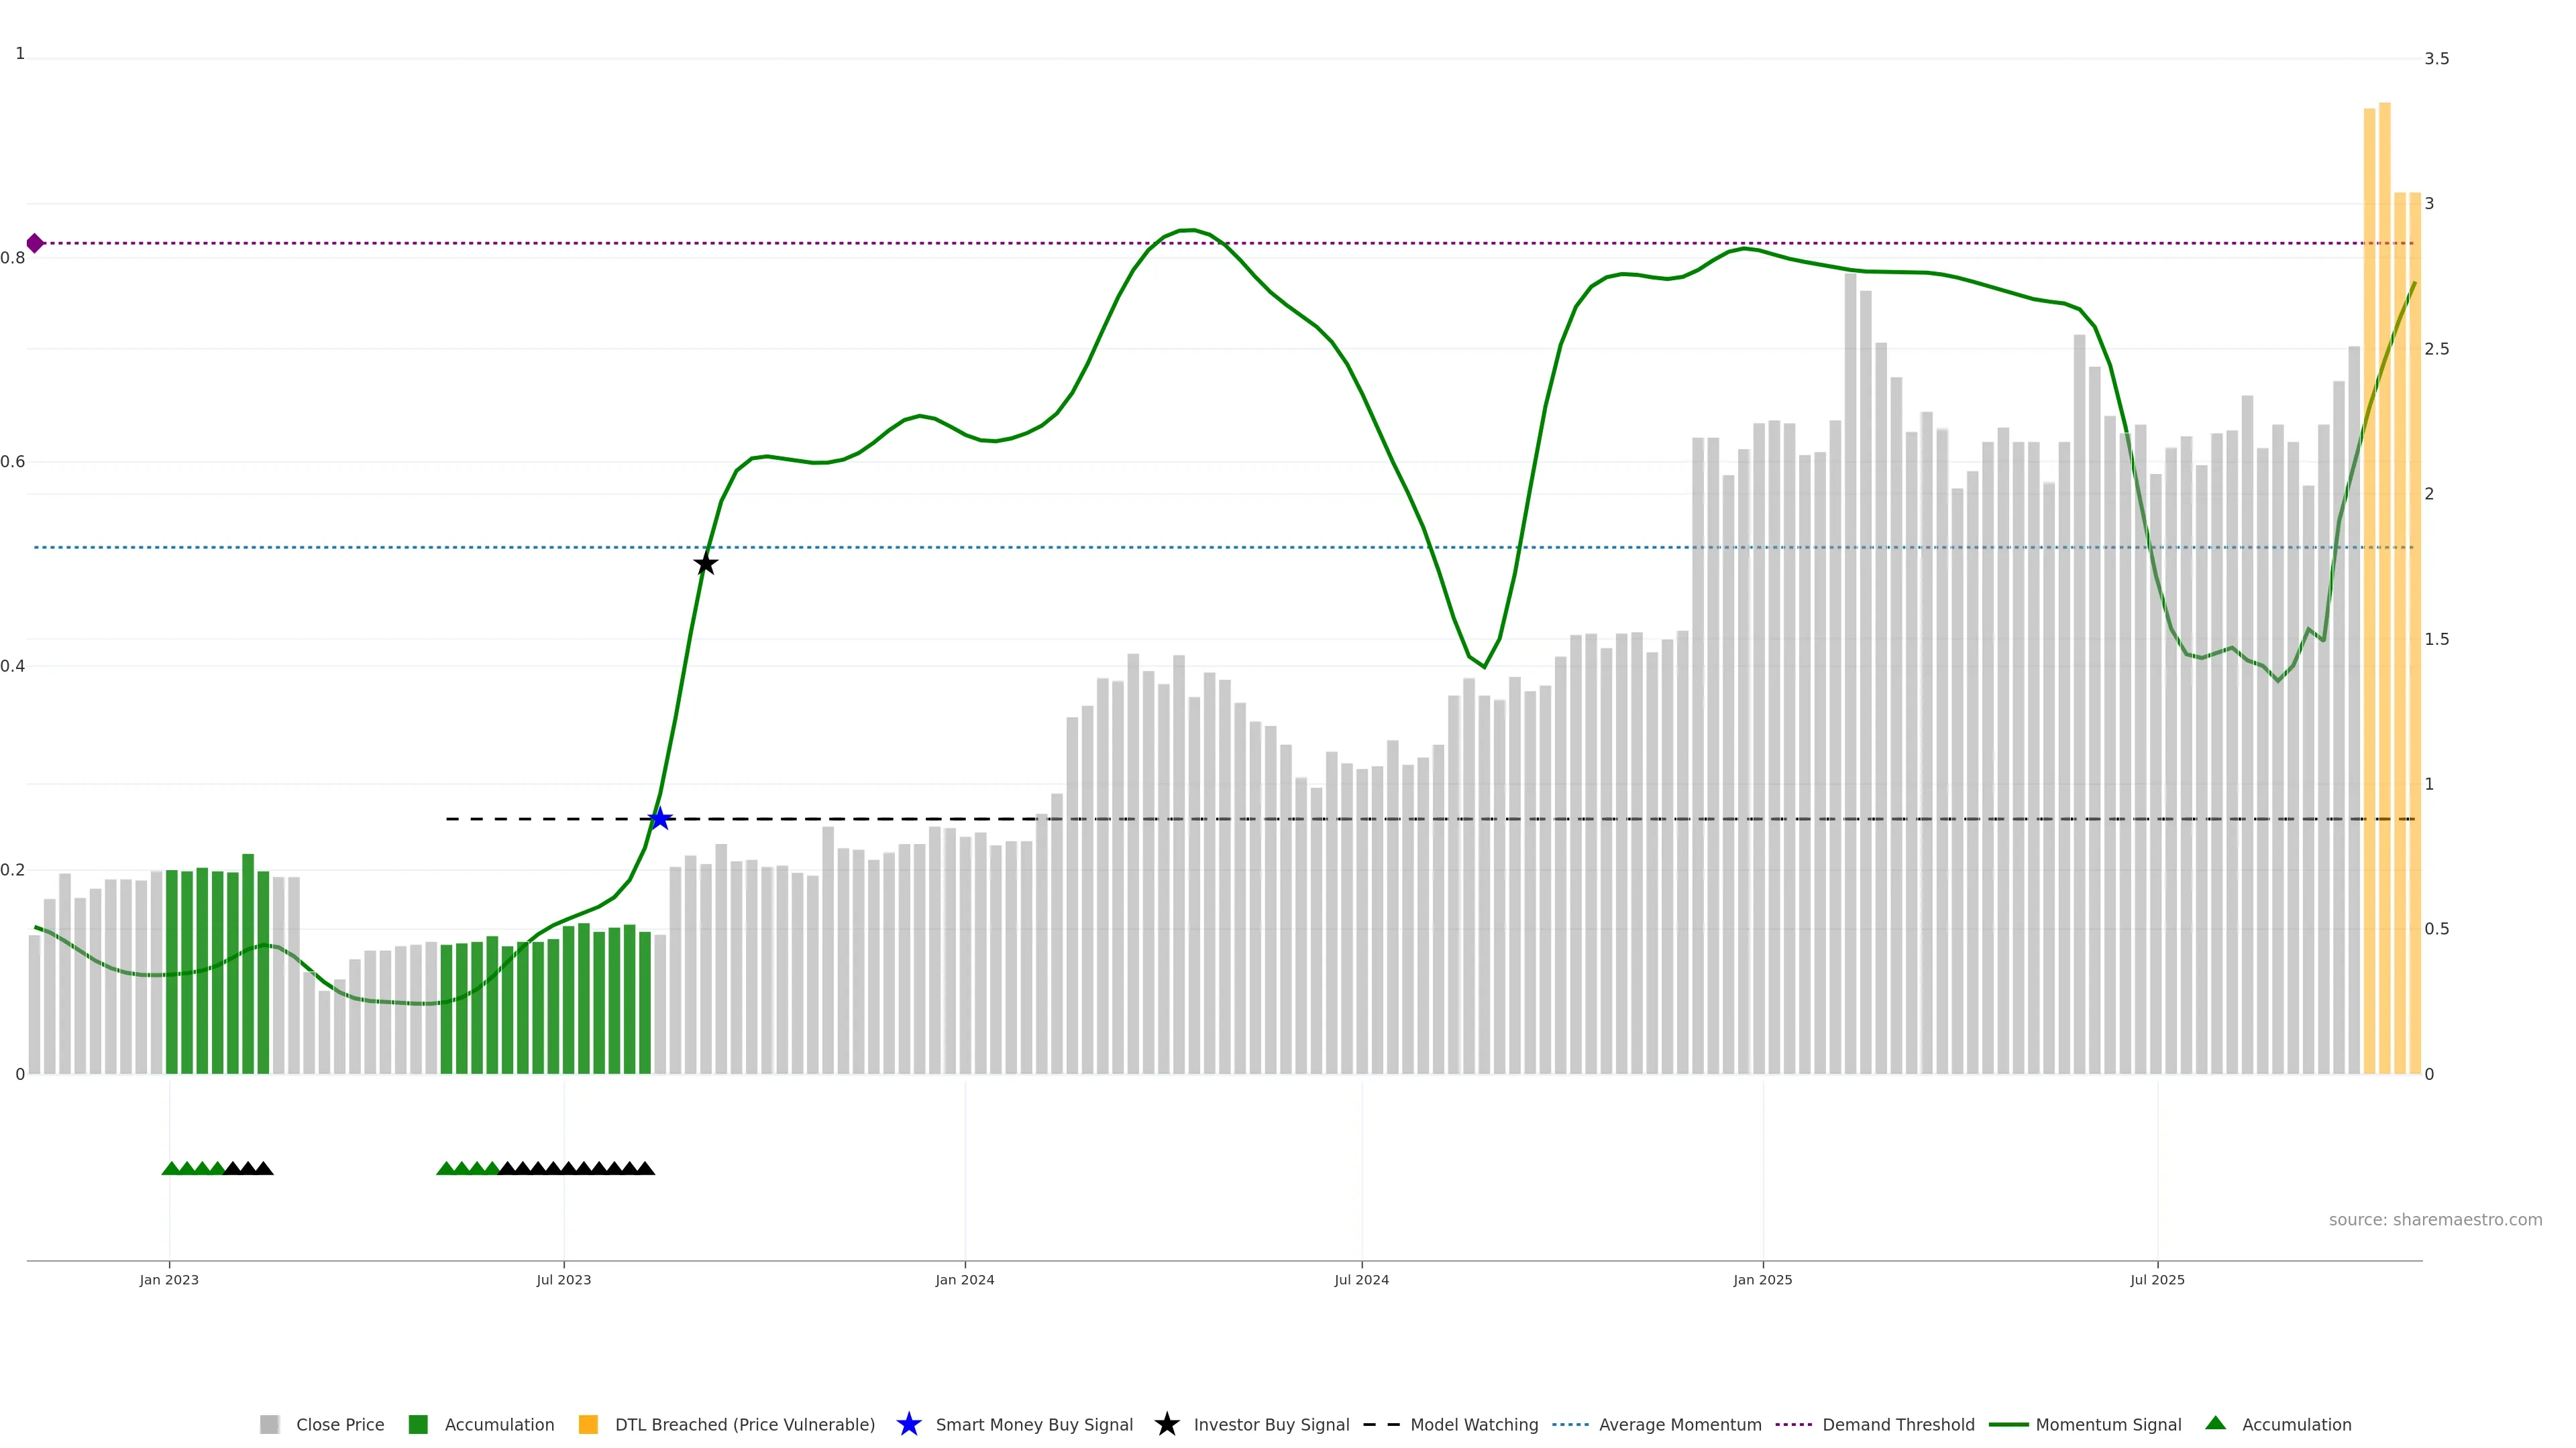This screenshot has height=1448, width=2576.
Task: Click the orange DTL Breached legend square
Action: coord(588,1424)
